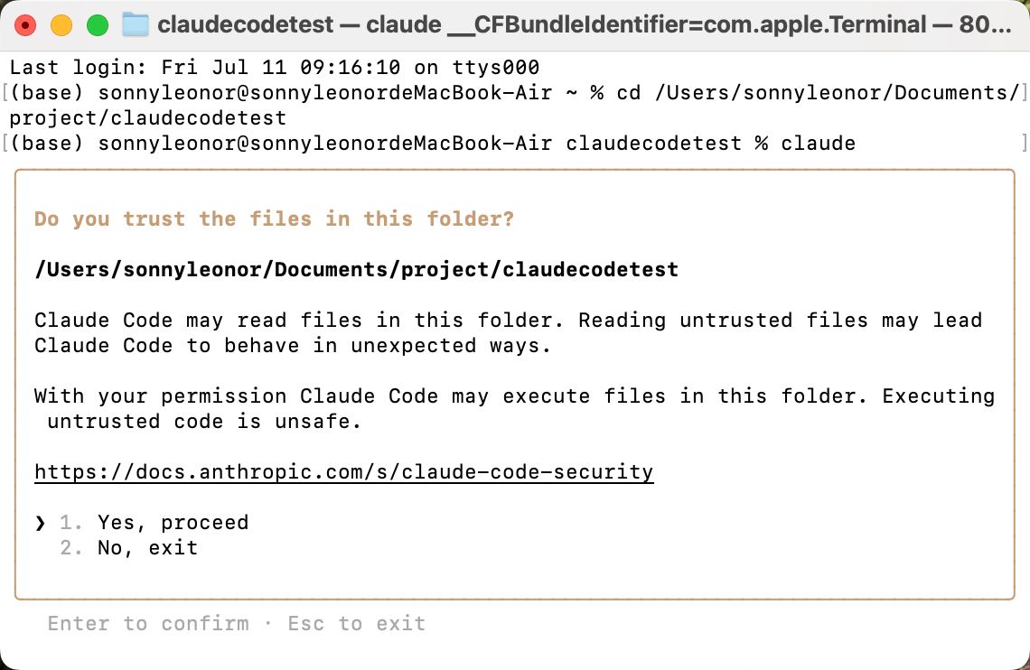The width and height of the screenshot is (1030, 670).
Task: Click the folder proxy icon in the title bar
Action: pos(137,24)
